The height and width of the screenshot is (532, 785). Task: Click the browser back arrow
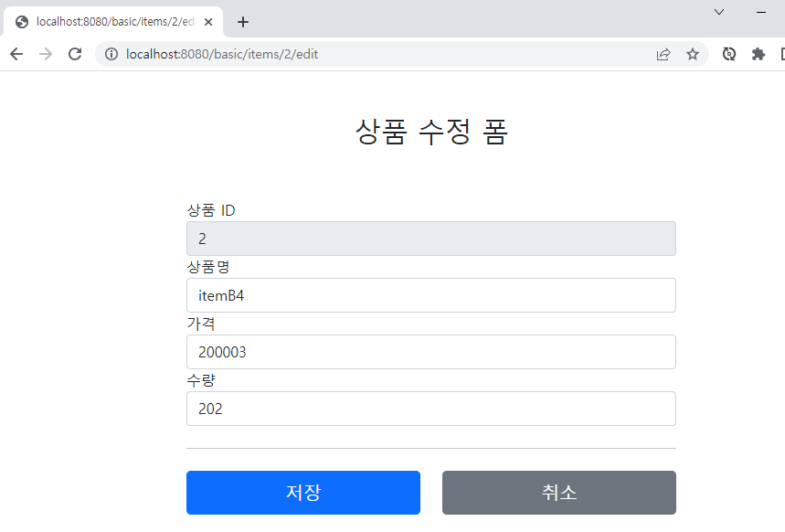tap(16, 54)
